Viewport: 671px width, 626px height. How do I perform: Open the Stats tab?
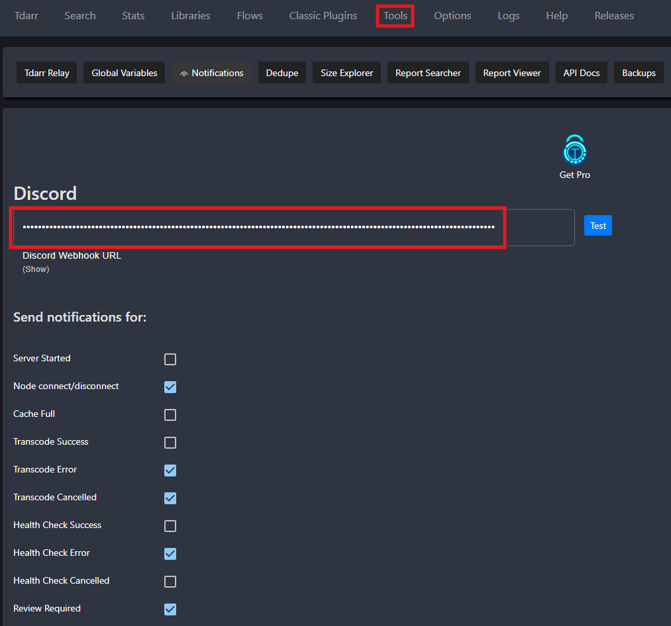click(133, 16)
